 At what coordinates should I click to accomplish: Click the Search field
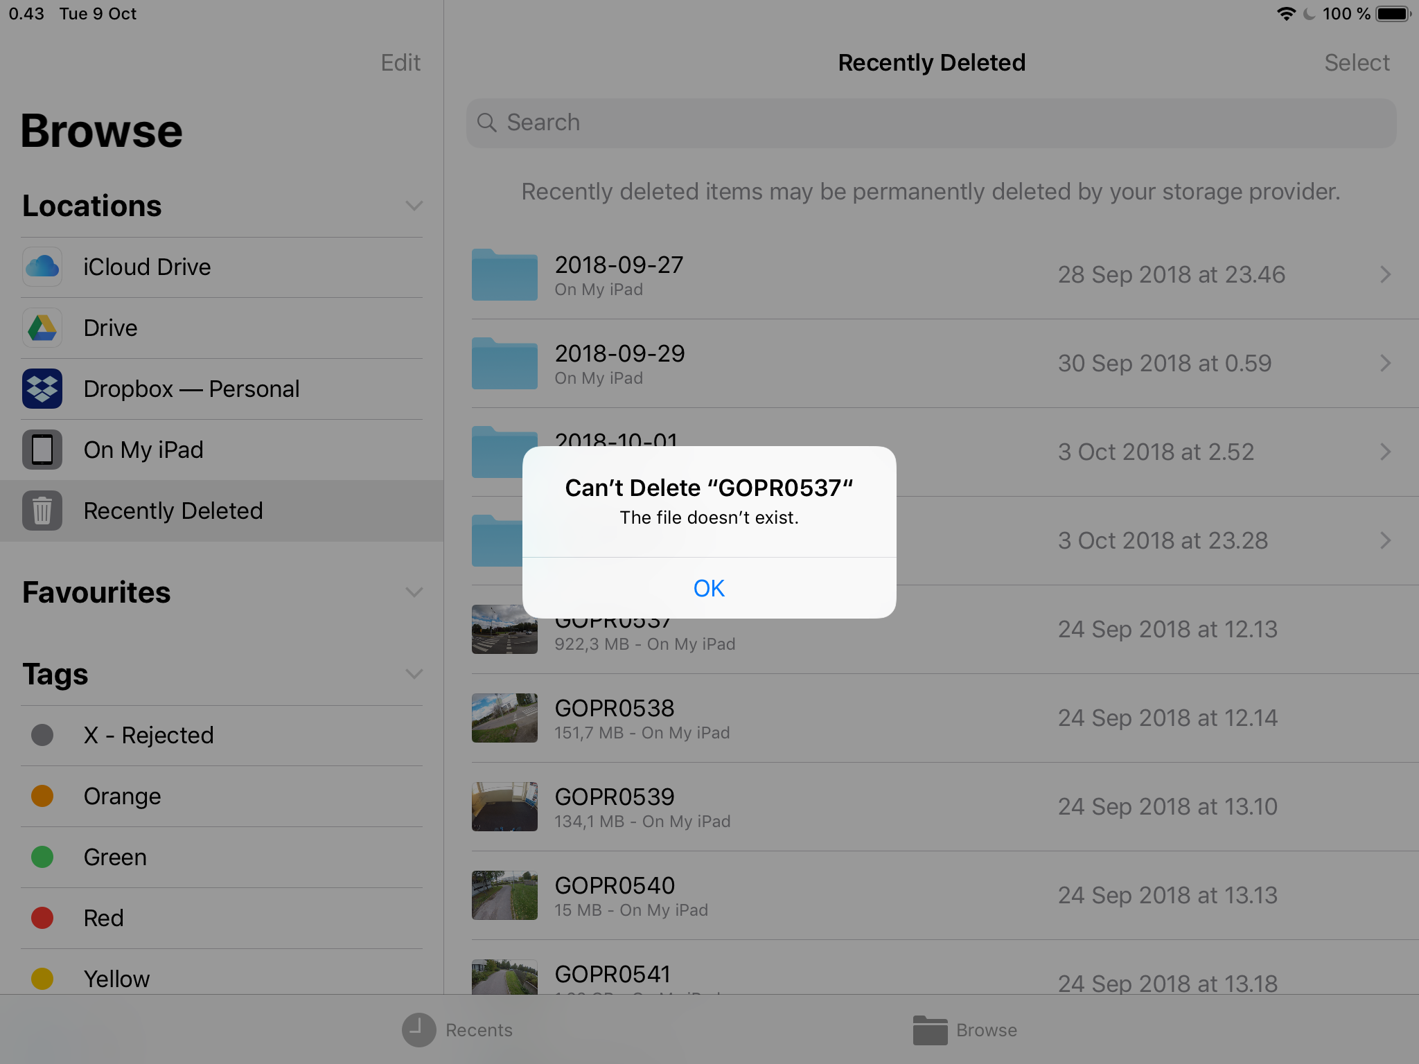coord(931,123)
